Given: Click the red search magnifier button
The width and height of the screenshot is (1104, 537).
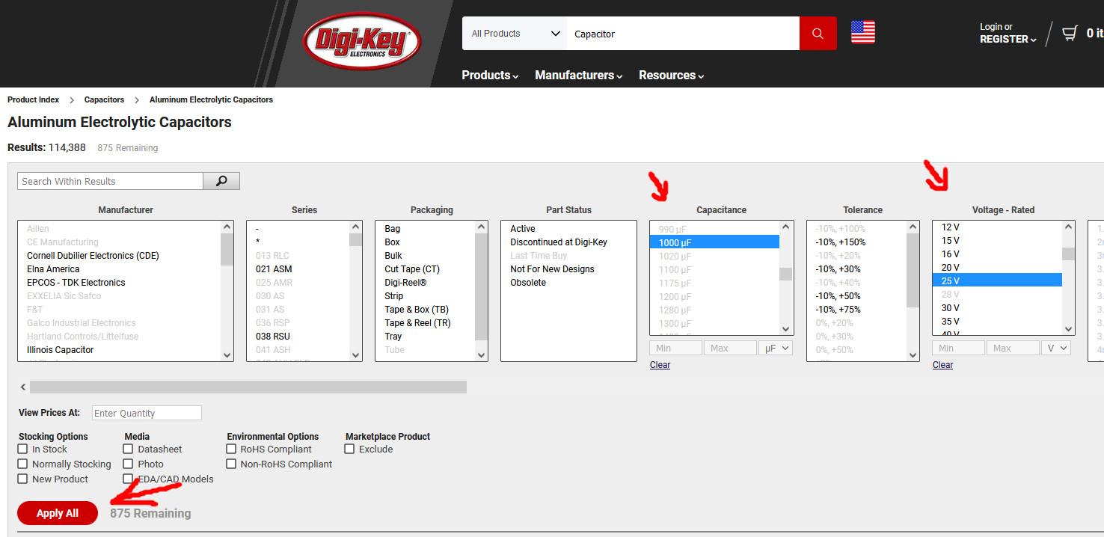Looking at the screenshot, I should click(x=818, y=34).
